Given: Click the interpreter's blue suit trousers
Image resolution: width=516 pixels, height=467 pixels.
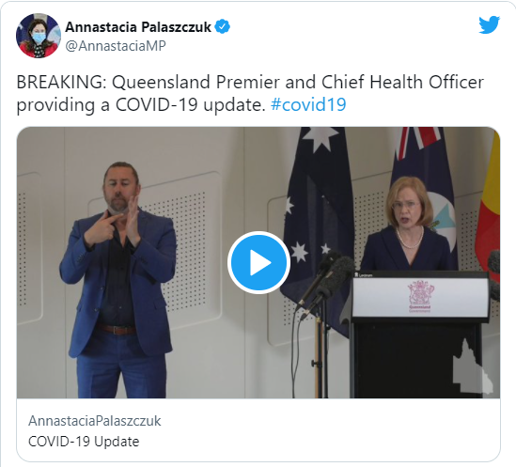Looking at the screenshot, I should coord(121,366).
